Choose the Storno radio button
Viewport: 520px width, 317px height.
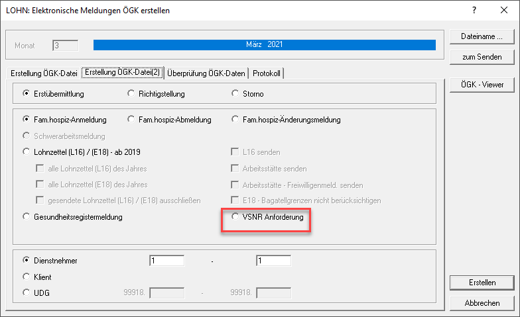(235, 94)
